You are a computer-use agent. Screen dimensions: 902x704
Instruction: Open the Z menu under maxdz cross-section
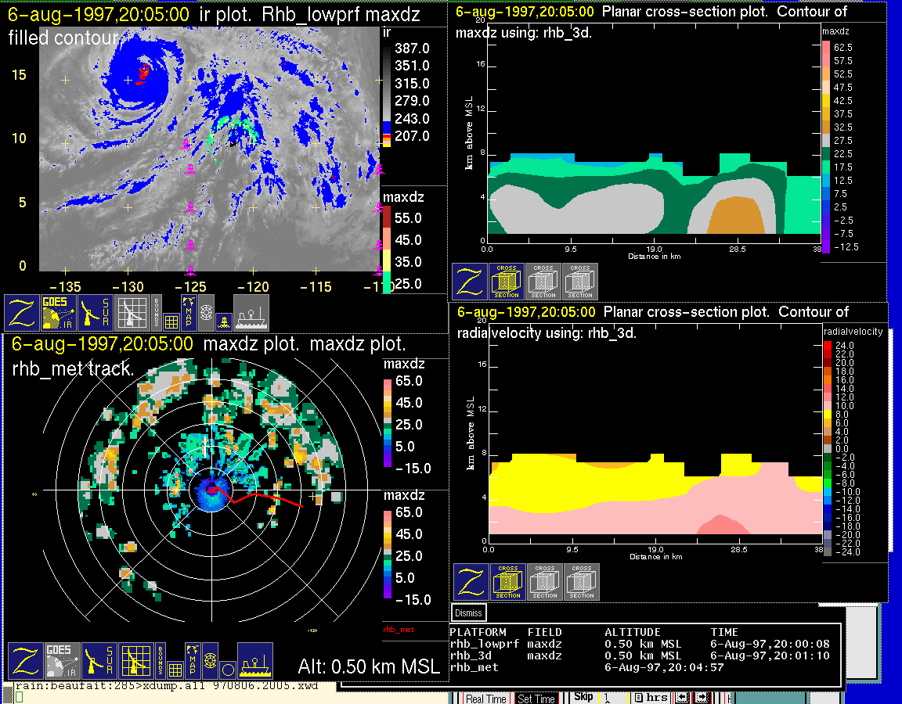(x=470, y=282)
